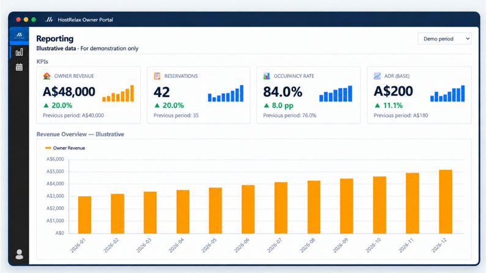The width and height of the screenshot is (487, 273).
Task: Click the 2026-01 revenue bar
Action: coord(84,215)
